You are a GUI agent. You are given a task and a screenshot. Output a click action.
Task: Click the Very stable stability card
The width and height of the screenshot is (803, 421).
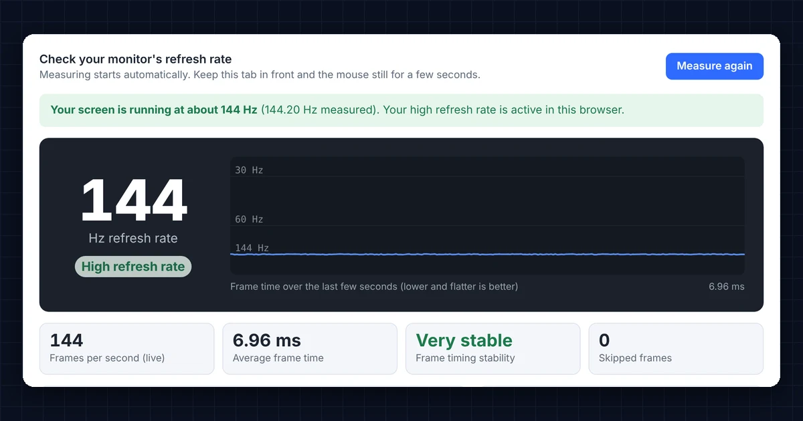pyautogui.click(x=493, y=349)
